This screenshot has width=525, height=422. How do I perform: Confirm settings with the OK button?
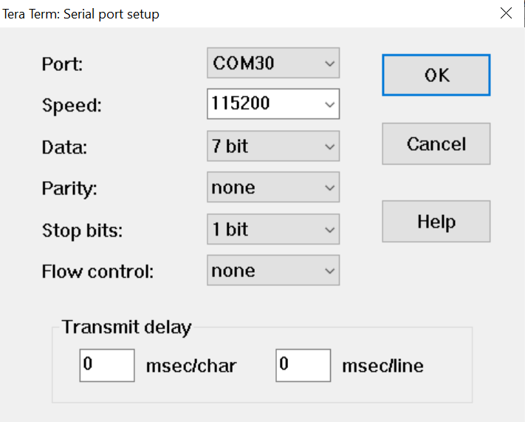[x=436, y=75]
